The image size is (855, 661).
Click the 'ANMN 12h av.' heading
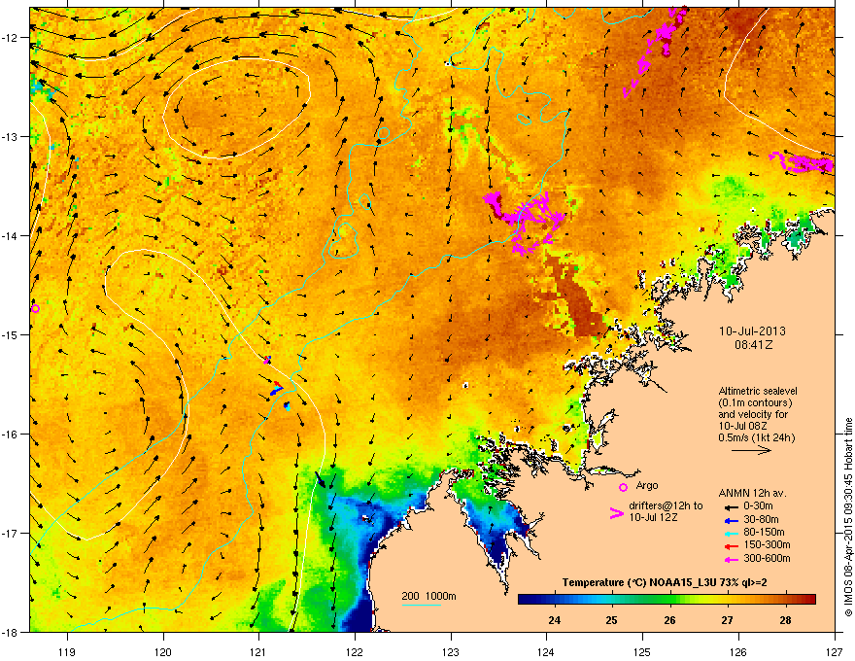752,493
